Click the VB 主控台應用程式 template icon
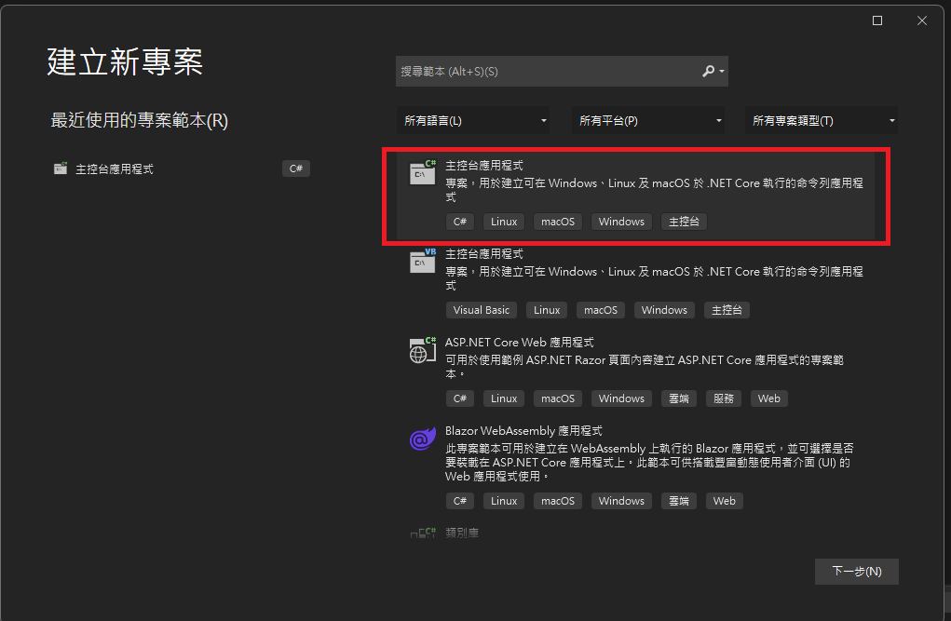The image size is (951, 621). tap(423, 263)
